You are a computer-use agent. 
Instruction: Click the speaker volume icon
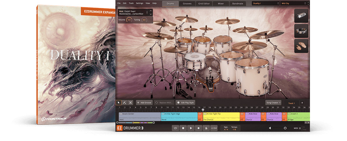[x=270, y=128]
